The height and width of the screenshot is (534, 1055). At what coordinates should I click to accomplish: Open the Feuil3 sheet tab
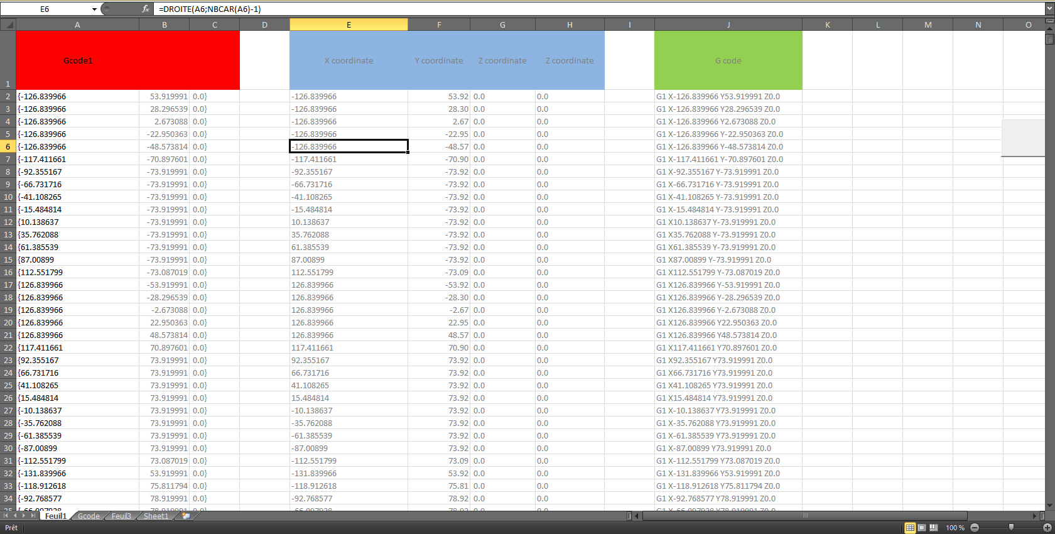(x=121, y=516)
